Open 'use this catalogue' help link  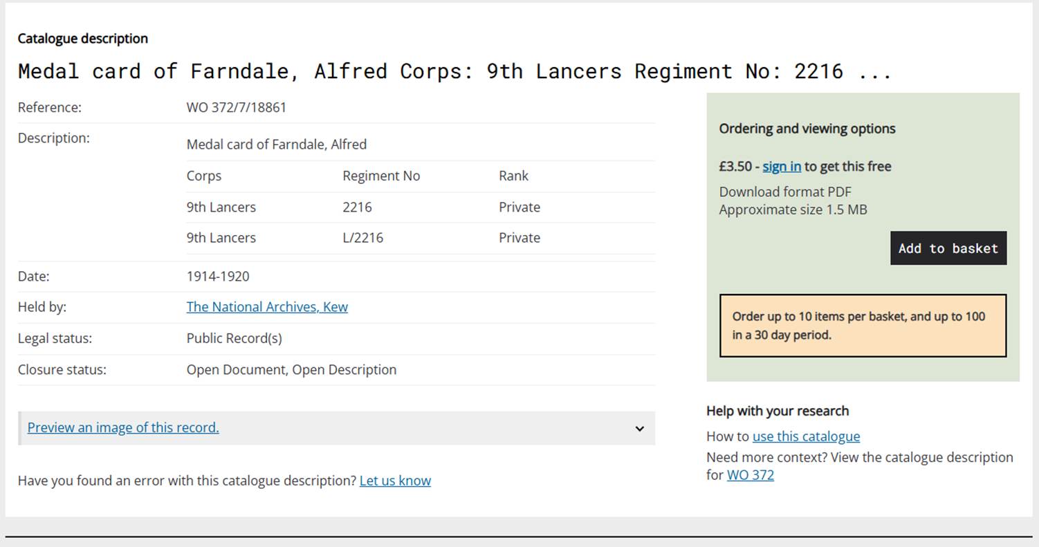coord(806,436)
